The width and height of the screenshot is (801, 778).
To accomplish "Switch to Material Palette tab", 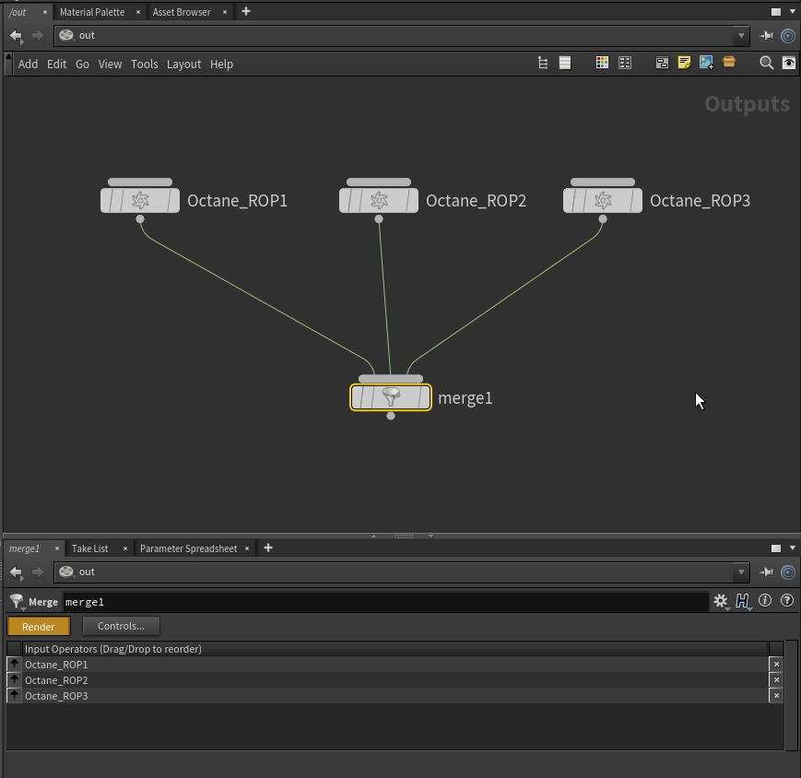I will click(92, 12).
